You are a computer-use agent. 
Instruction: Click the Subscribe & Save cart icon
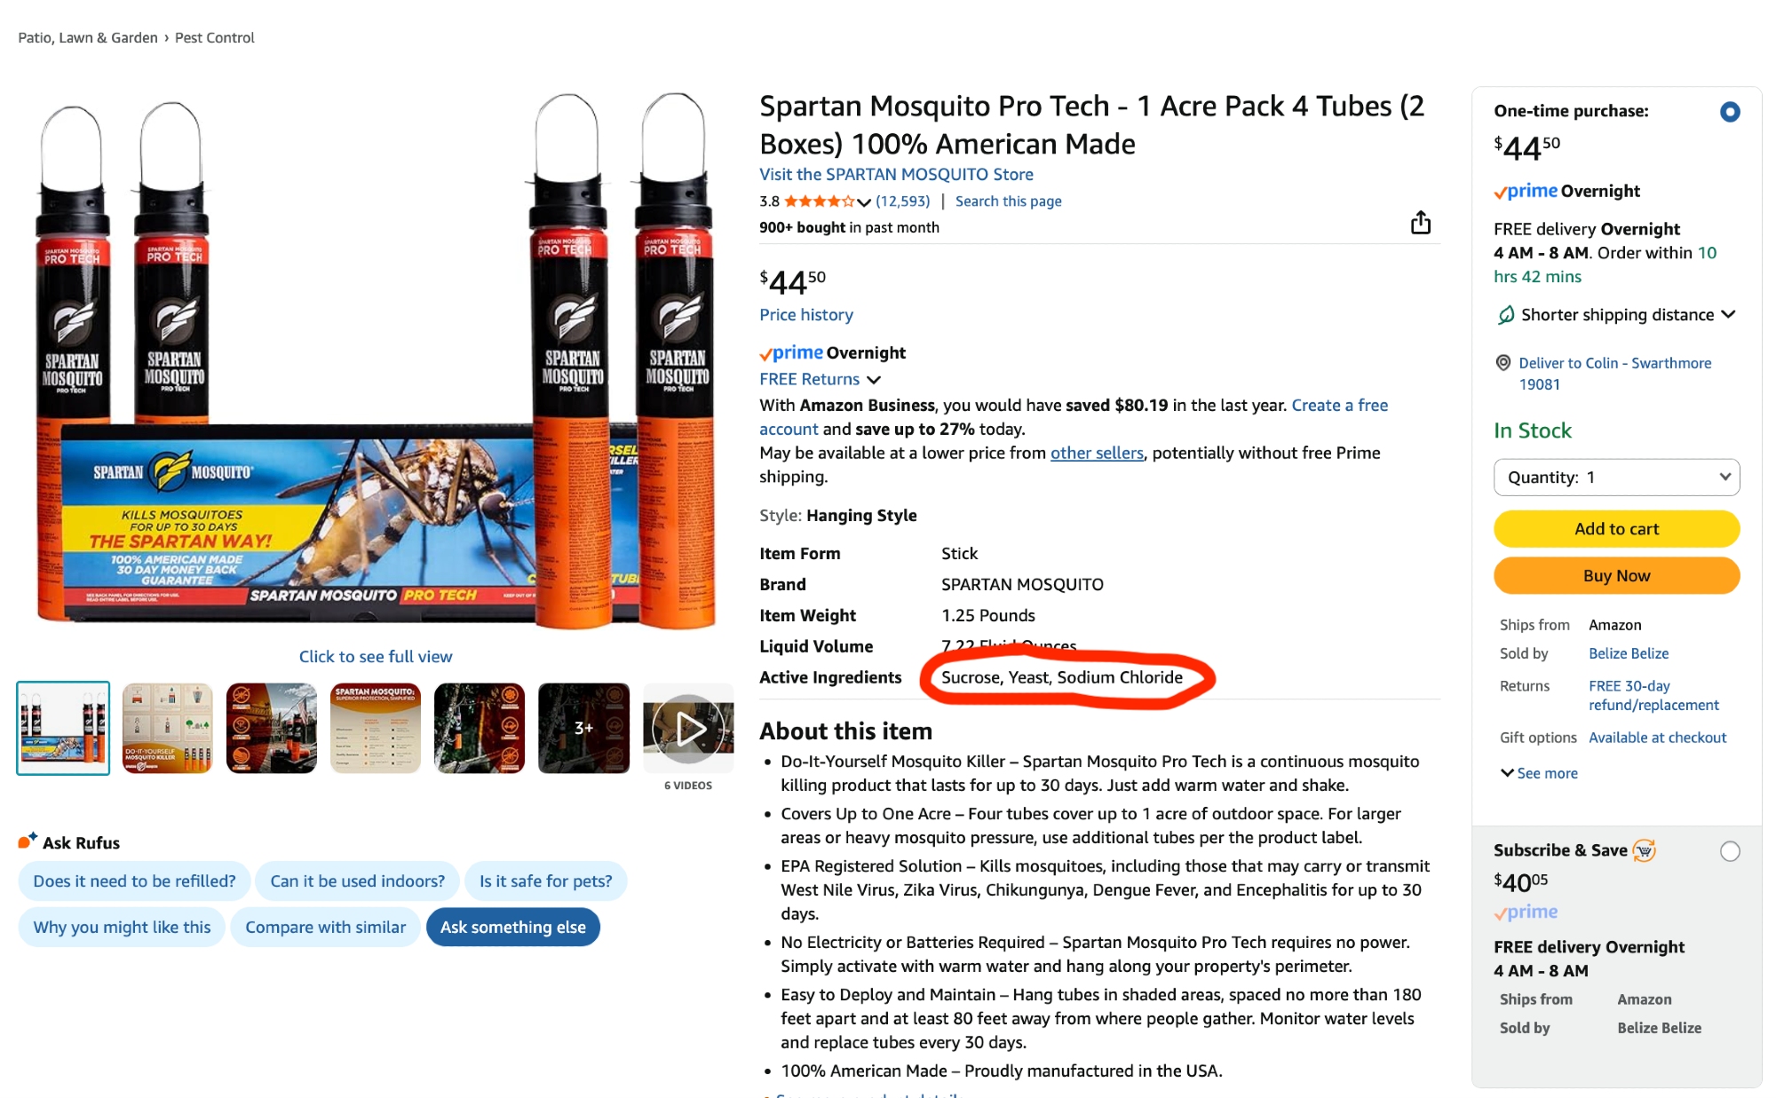(1645, 850)
